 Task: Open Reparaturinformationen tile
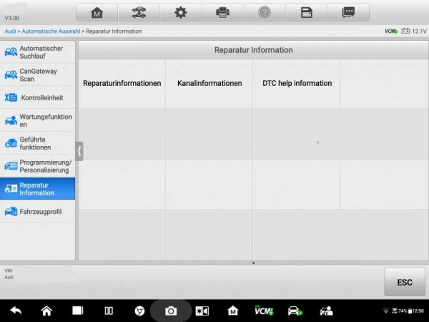122,83
